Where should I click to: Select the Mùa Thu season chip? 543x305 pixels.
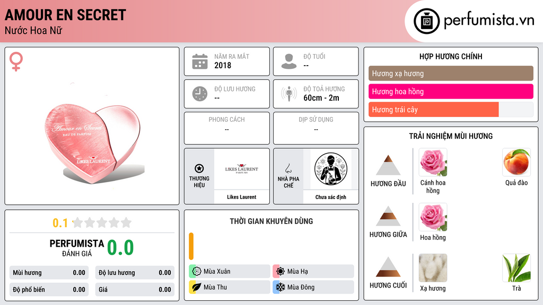click(230, 287)
